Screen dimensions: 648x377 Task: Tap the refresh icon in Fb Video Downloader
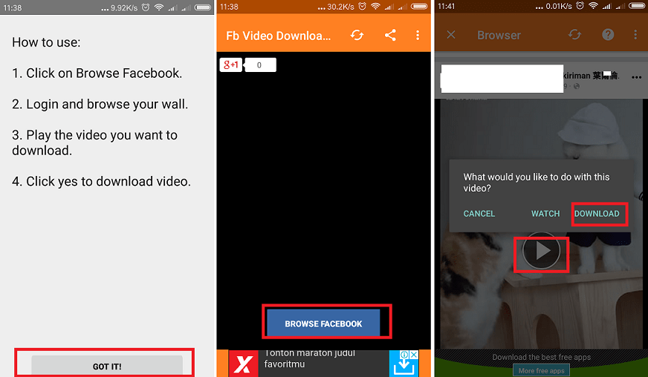357,35
